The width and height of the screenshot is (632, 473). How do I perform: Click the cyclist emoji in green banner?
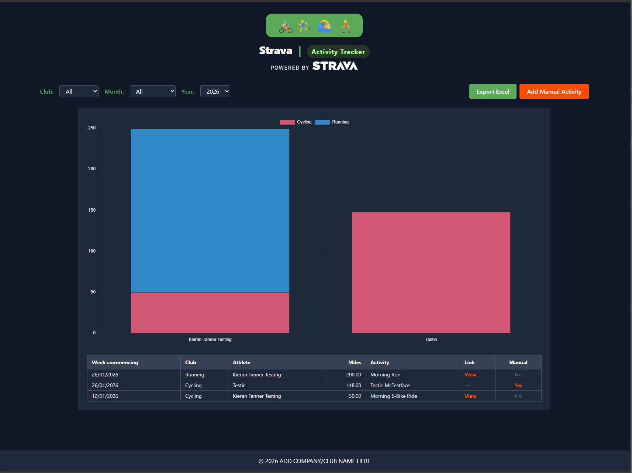[286, 27]
